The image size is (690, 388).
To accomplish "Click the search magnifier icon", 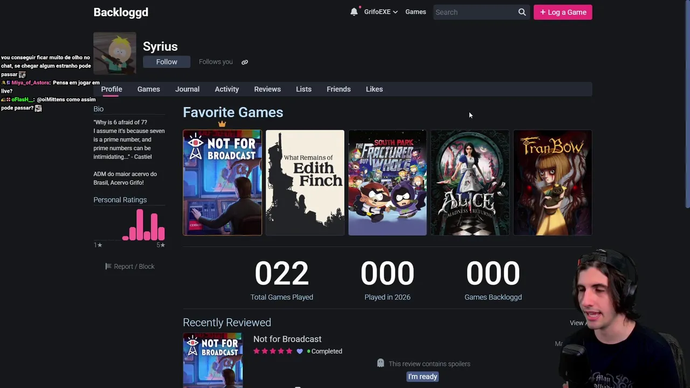I will (x=522, y=12).
